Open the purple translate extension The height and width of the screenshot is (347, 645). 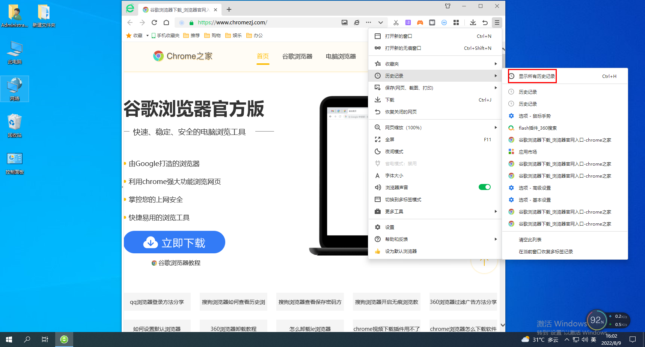click(408, 22)
